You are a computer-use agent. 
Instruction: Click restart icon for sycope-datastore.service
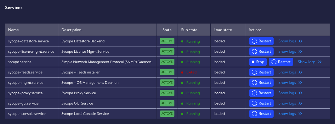[x=254, y=41]
